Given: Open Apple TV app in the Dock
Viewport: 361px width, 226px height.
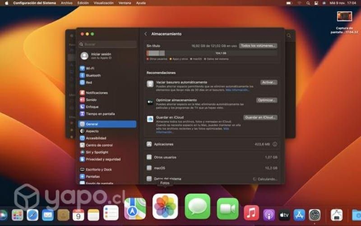Looking at the screenshot, I should (284, 215).
